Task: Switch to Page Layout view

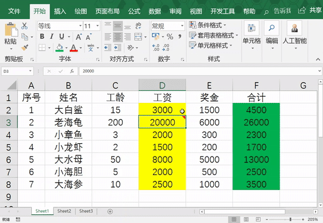Action: tap(246, 220)
